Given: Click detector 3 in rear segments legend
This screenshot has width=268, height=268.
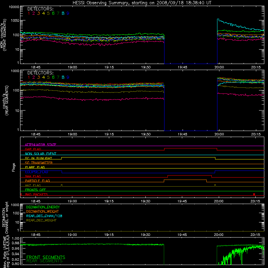Looking at the screenshot, I should click(39, 77).
